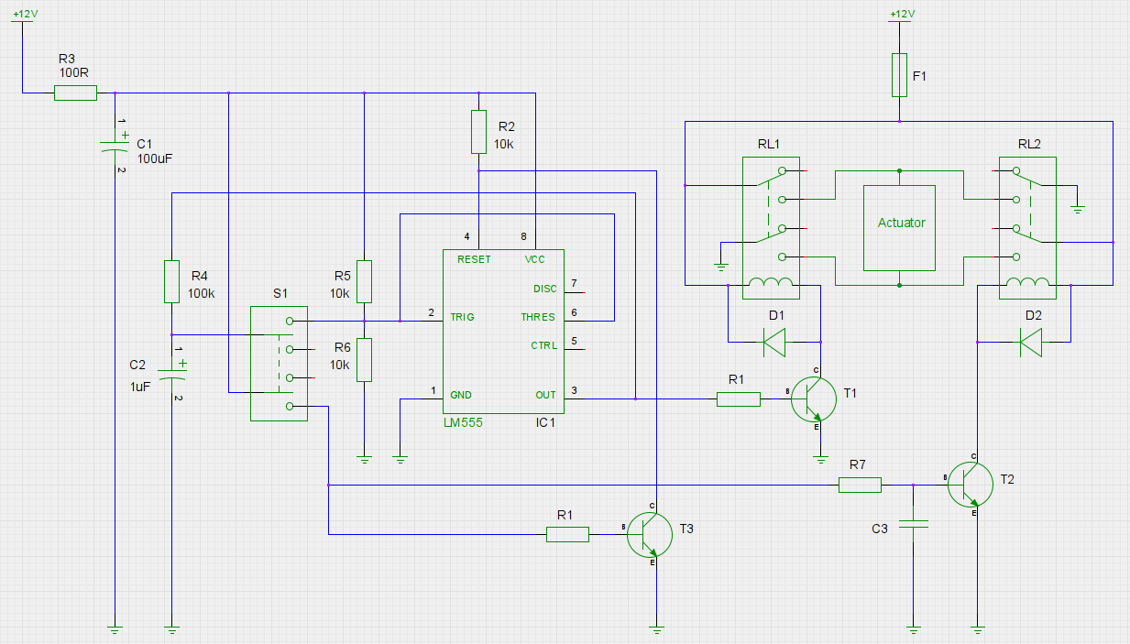Click the S1 reference label

pos(280,293)
